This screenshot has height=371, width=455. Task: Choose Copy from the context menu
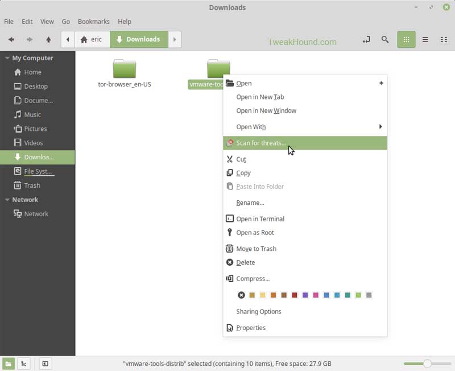tap(305, 173)
